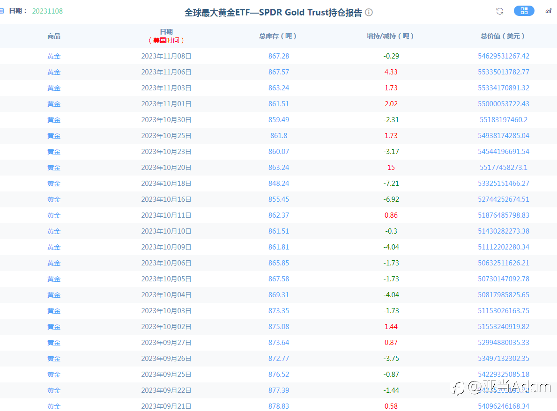Screen dimensions: 557x411
Task: Select total value 52994880035.33
Action: pyautogui.click(x=503, y=343)
